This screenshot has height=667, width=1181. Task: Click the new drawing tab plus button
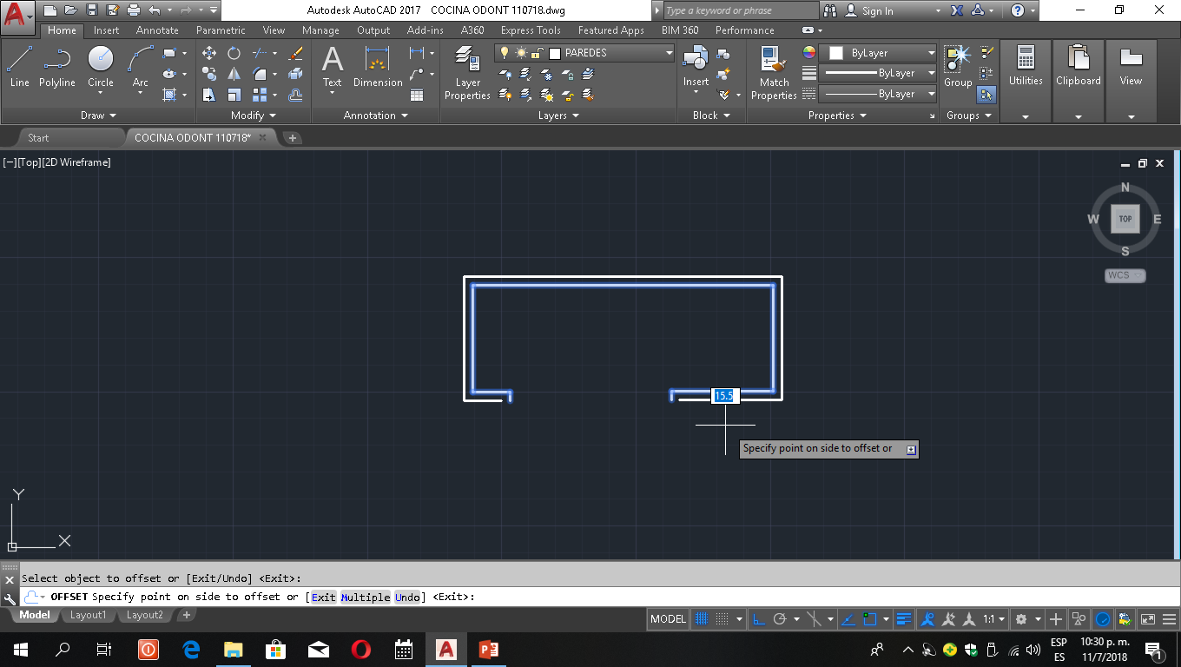[x=293, y=137]
